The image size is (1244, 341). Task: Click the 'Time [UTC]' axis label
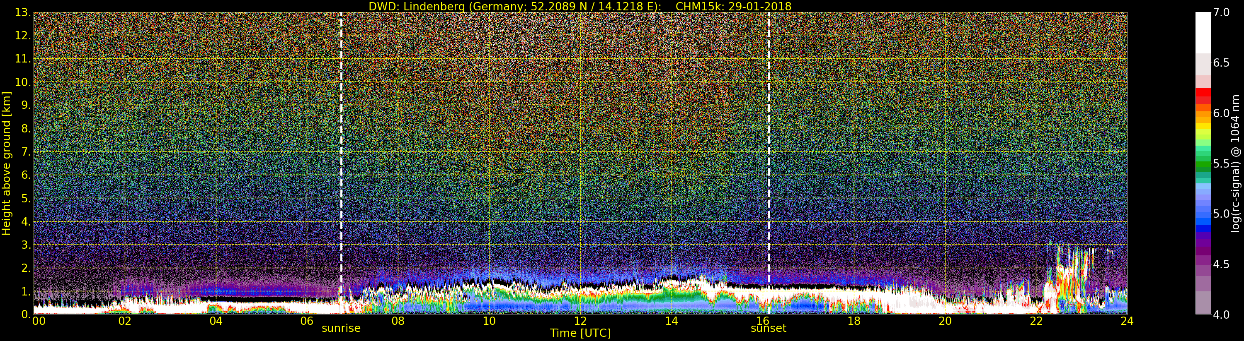click(x=580, y=333)
